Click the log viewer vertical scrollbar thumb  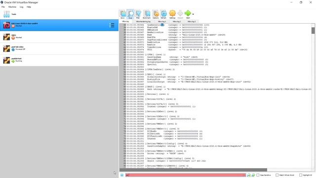point(313,31)
